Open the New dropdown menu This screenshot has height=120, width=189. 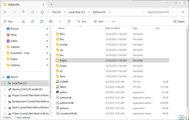point(9,22)
